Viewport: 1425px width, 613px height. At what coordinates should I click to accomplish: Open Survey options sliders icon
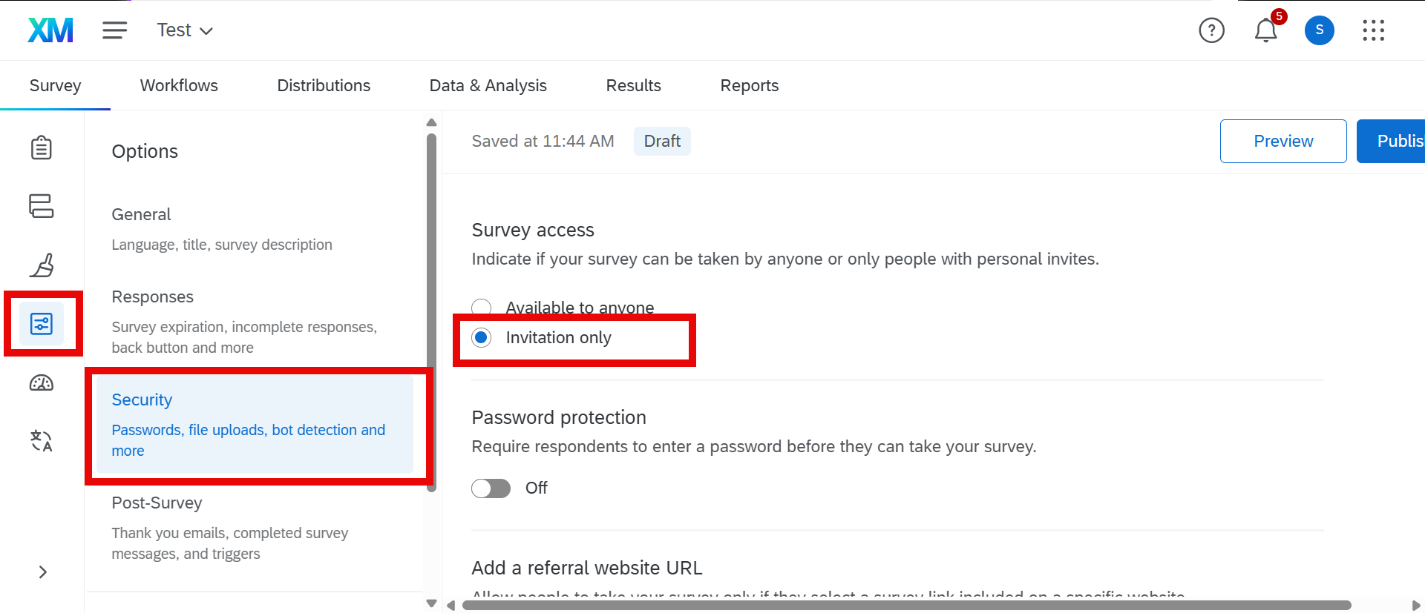[42, 324]
